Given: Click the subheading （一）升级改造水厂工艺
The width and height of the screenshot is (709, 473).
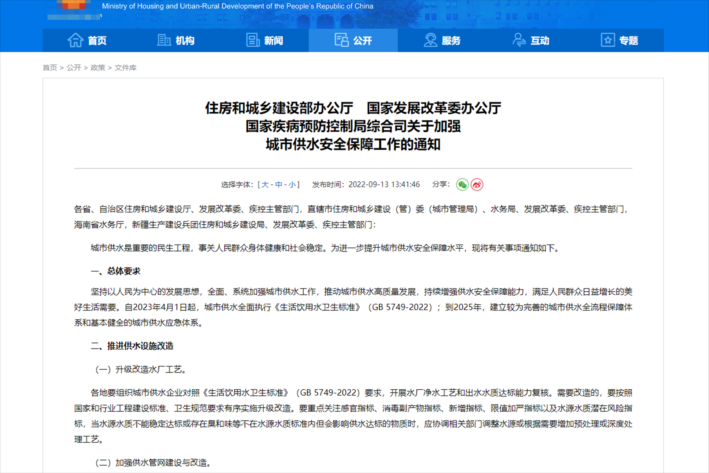Looking at the screenshot, I should 141,369.
